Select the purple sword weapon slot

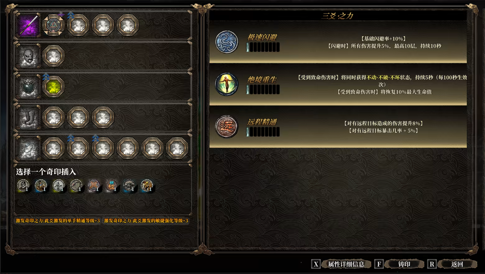pos(29,25)
